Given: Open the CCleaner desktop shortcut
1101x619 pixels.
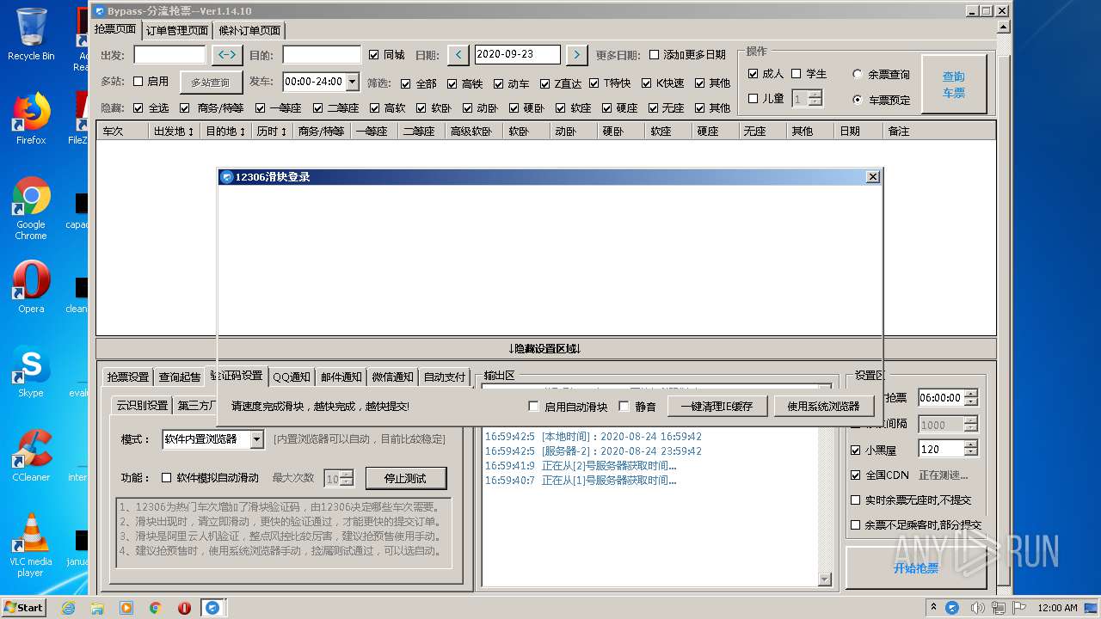Looking at the screenshot, I should [x=31, y=456].
